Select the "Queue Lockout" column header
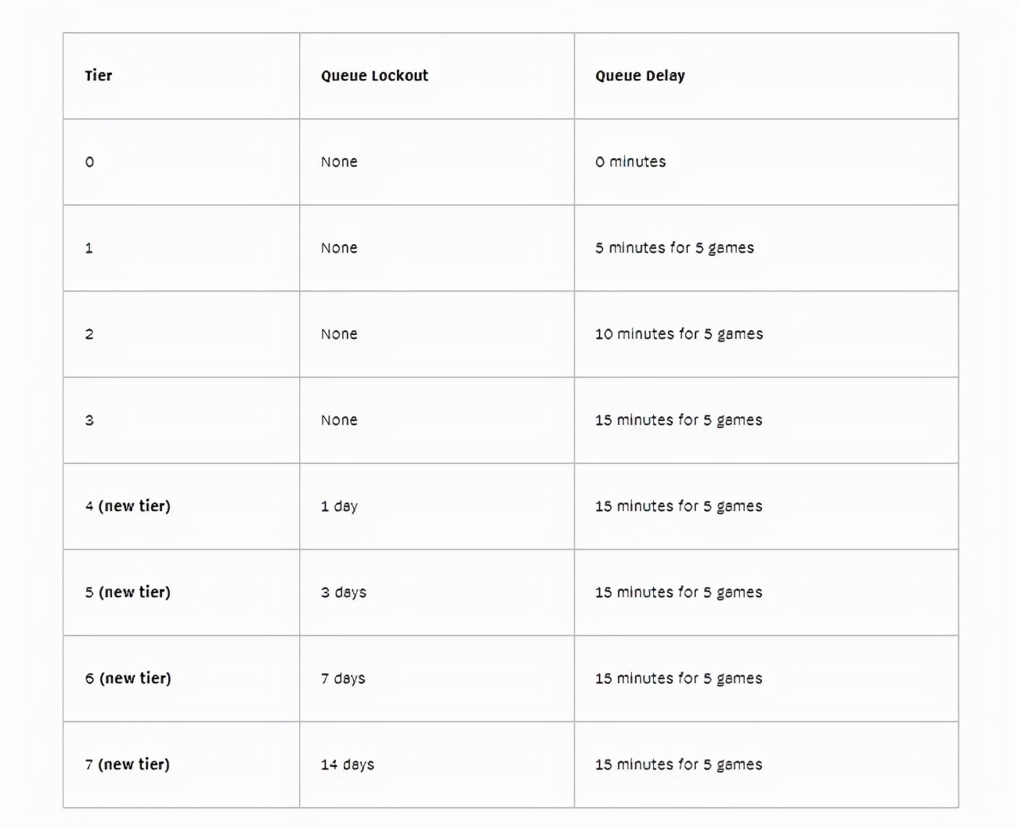 [374, 76]
